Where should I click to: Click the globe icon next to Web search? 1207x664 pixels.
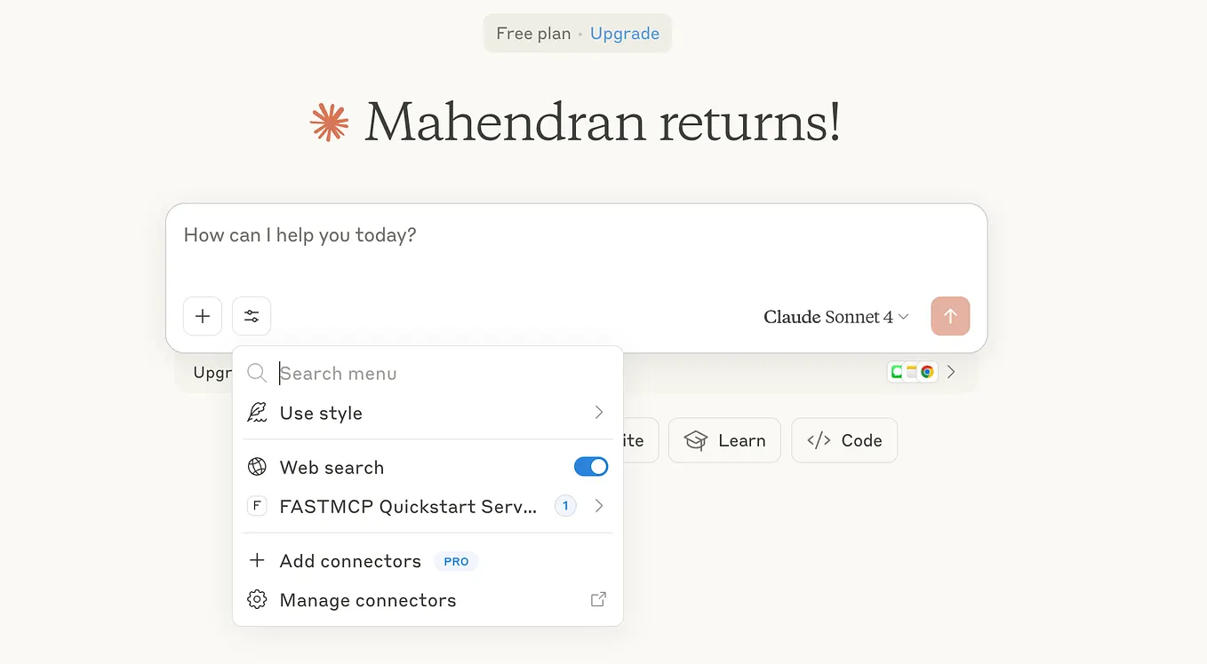[257, 466]
